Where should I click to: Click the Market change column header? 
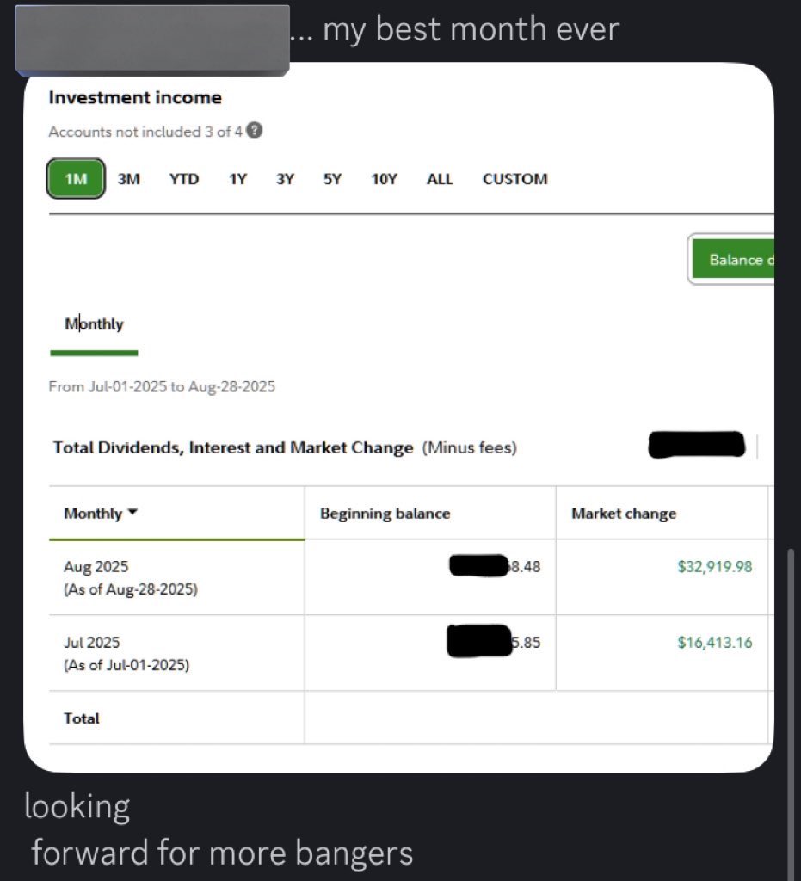[x=623, y=513]
